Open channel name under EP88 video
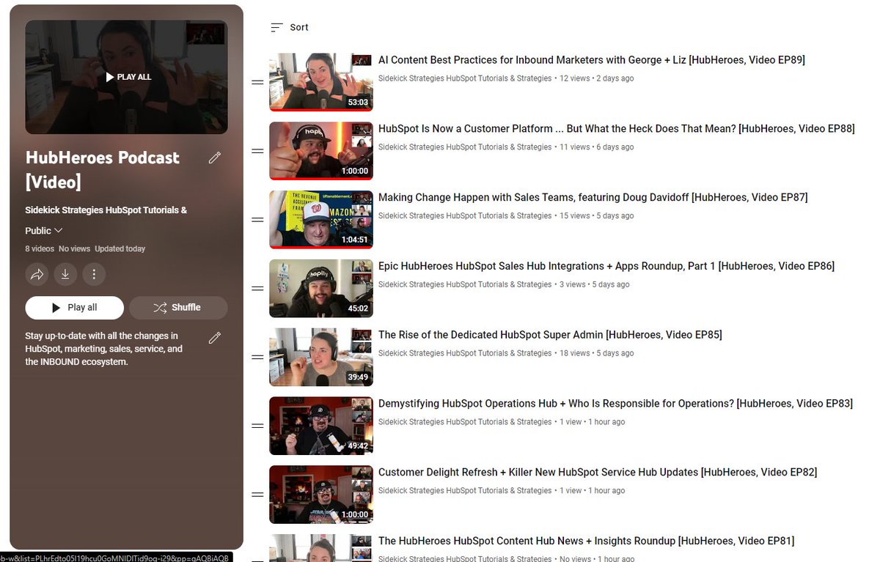 [x=465, y=147]
